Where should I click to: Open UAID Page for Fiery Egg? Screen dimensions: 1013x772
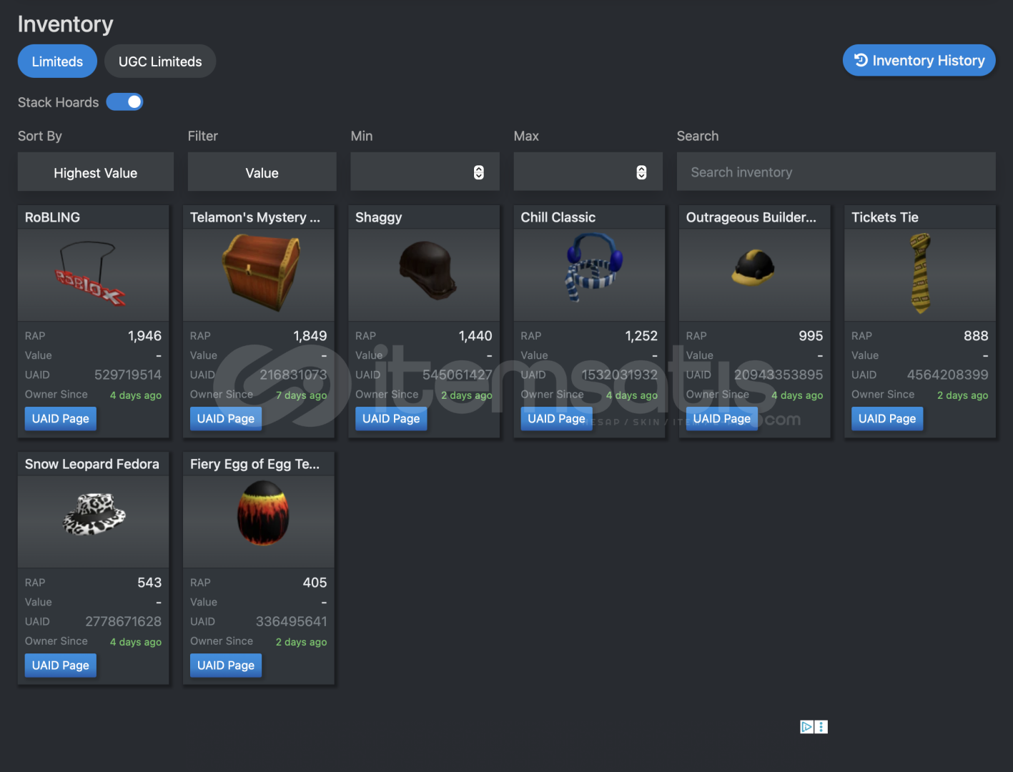[226, 665]
